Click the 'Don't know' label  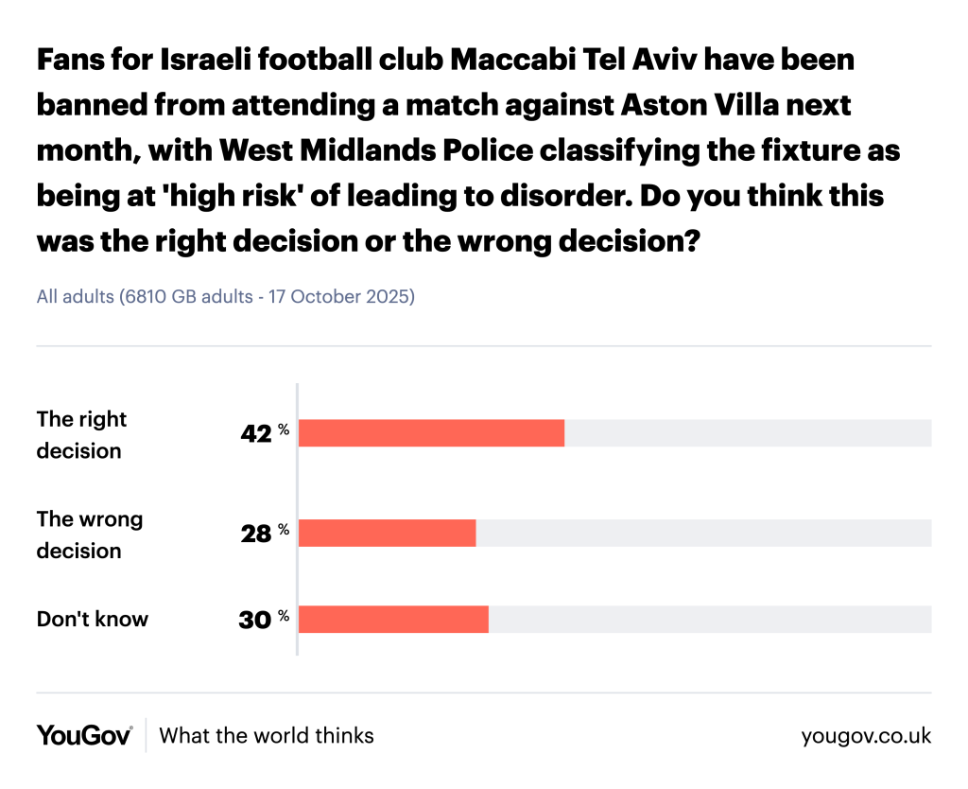[93, 620]
